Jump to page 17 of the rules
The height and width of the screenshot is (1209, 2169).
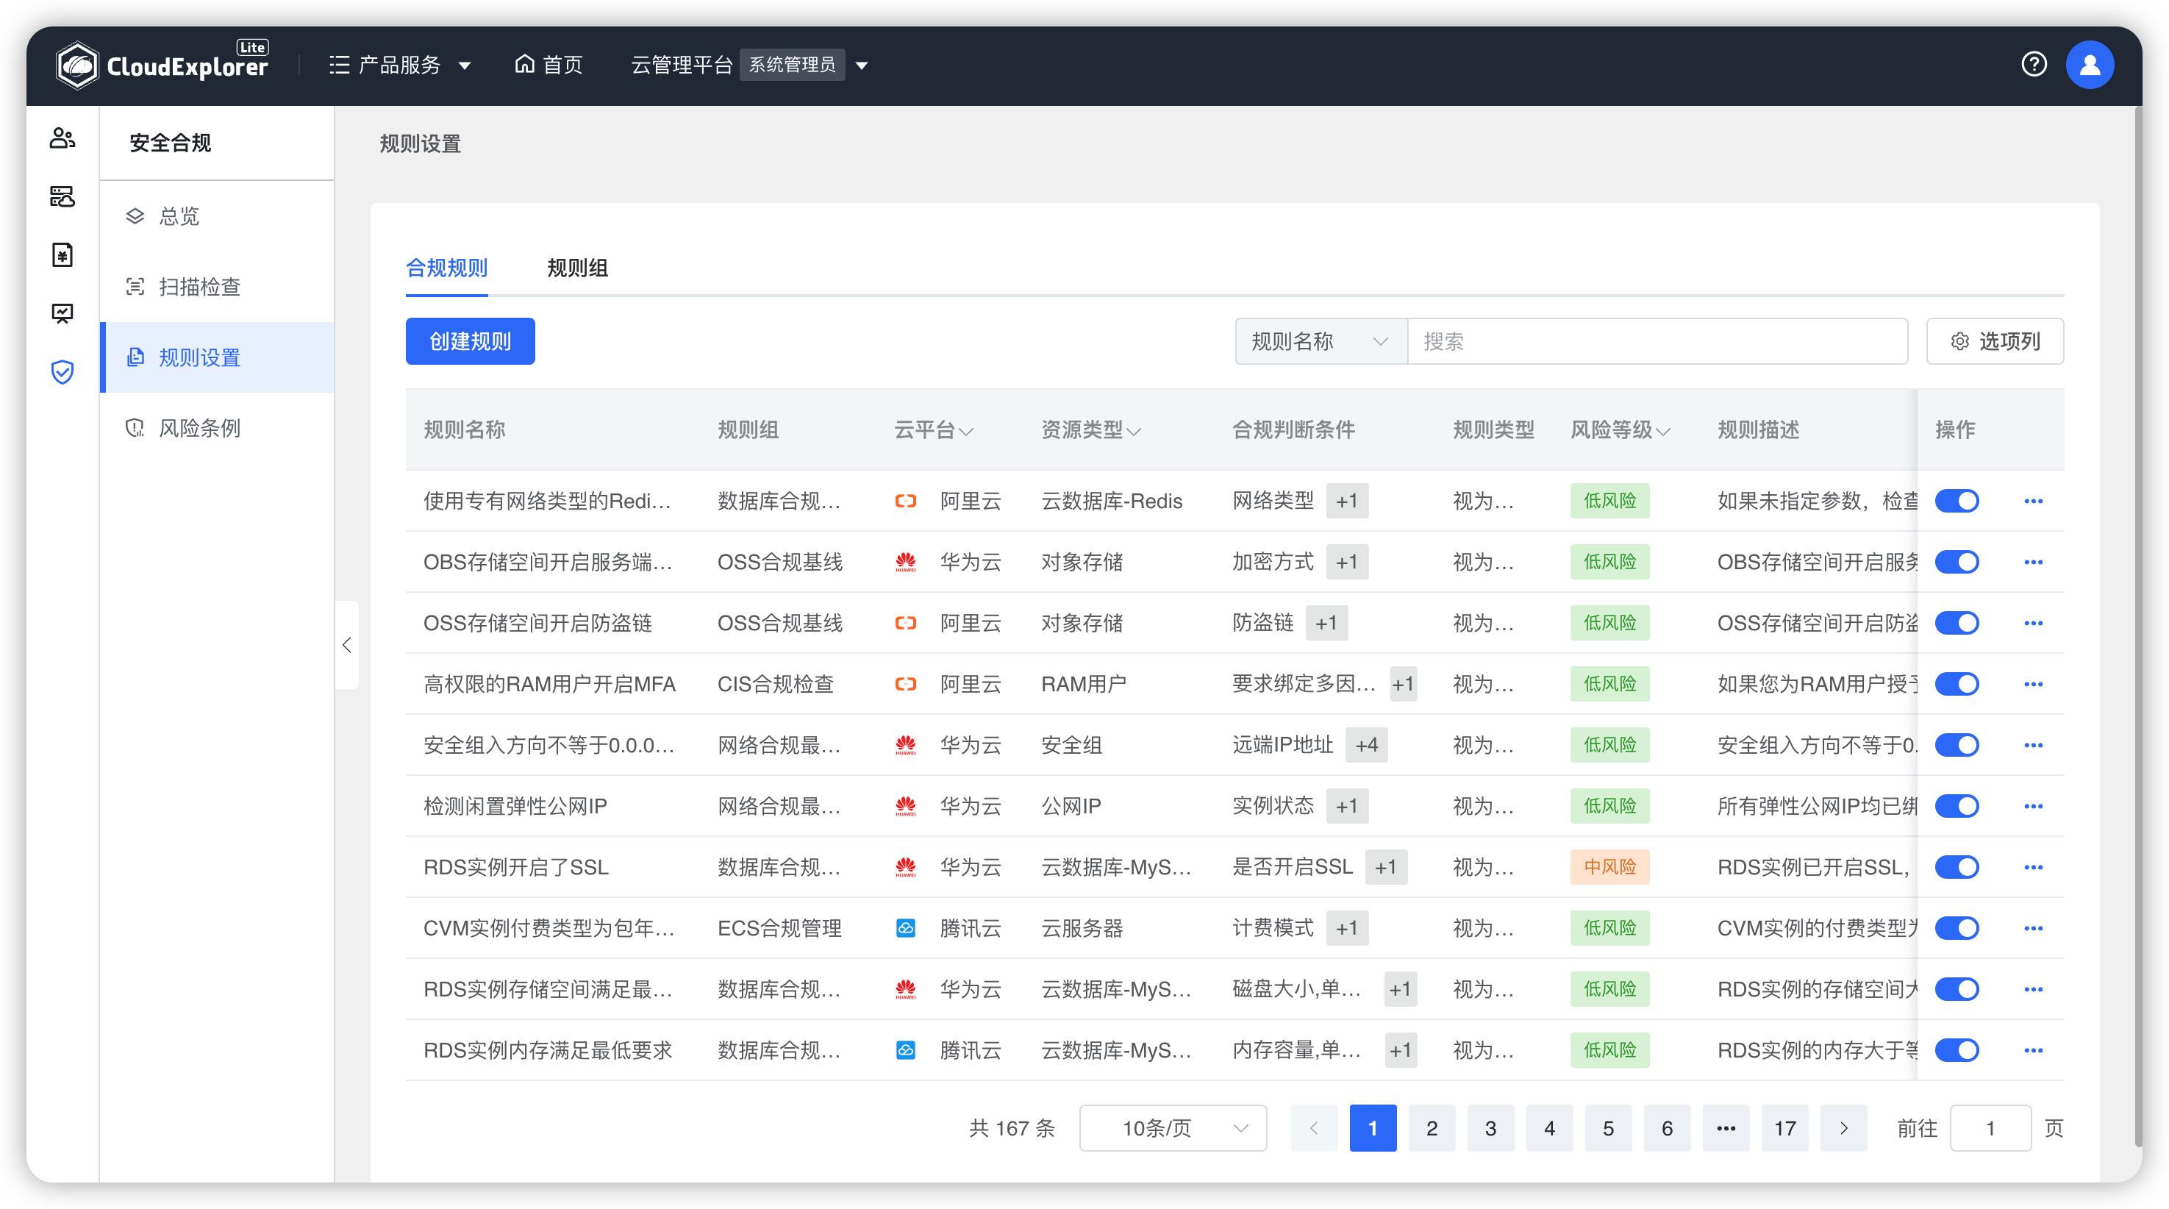tap(1784, 1128)
